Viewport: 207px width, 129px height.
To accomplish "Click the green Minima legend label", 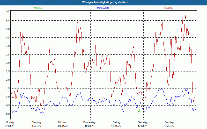I will 38,8.
